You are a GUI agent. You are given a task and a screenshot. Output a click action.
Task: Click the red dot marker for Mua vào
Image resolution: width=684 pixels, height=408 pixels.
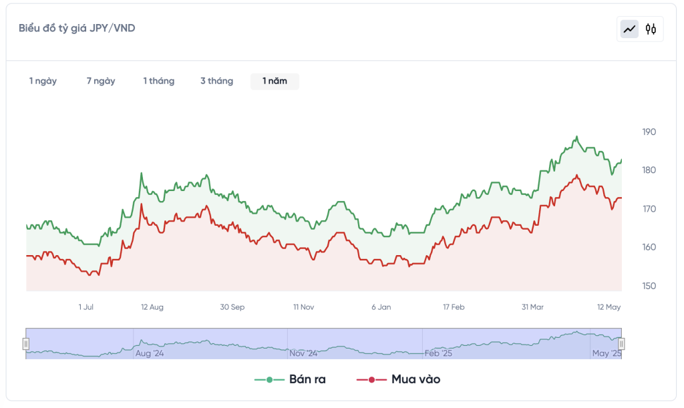372,379
